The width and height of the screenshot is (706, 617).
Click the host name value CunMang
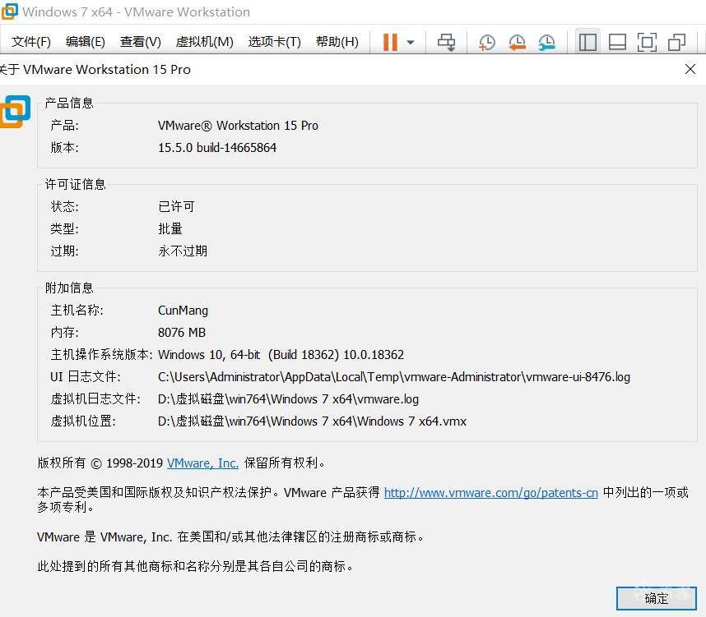click(x=183, y=311)
